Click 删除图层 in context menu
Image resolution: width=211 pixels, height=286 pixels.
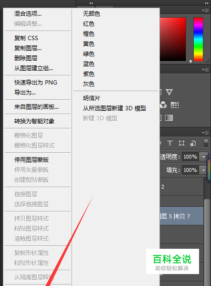point(26,58)
